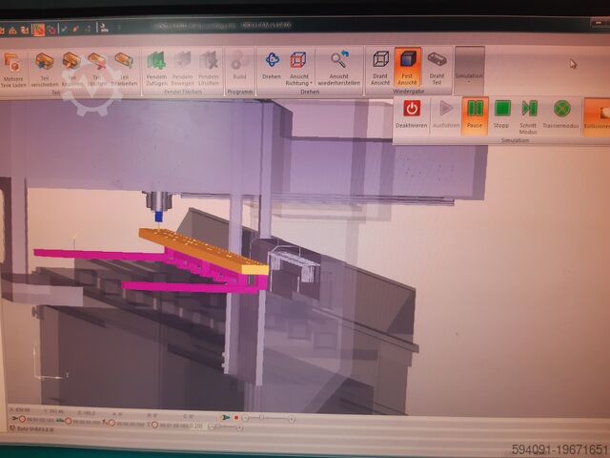Toggle the Draht Teil display mode
This screenshot has width=610, height=458.
437,68
